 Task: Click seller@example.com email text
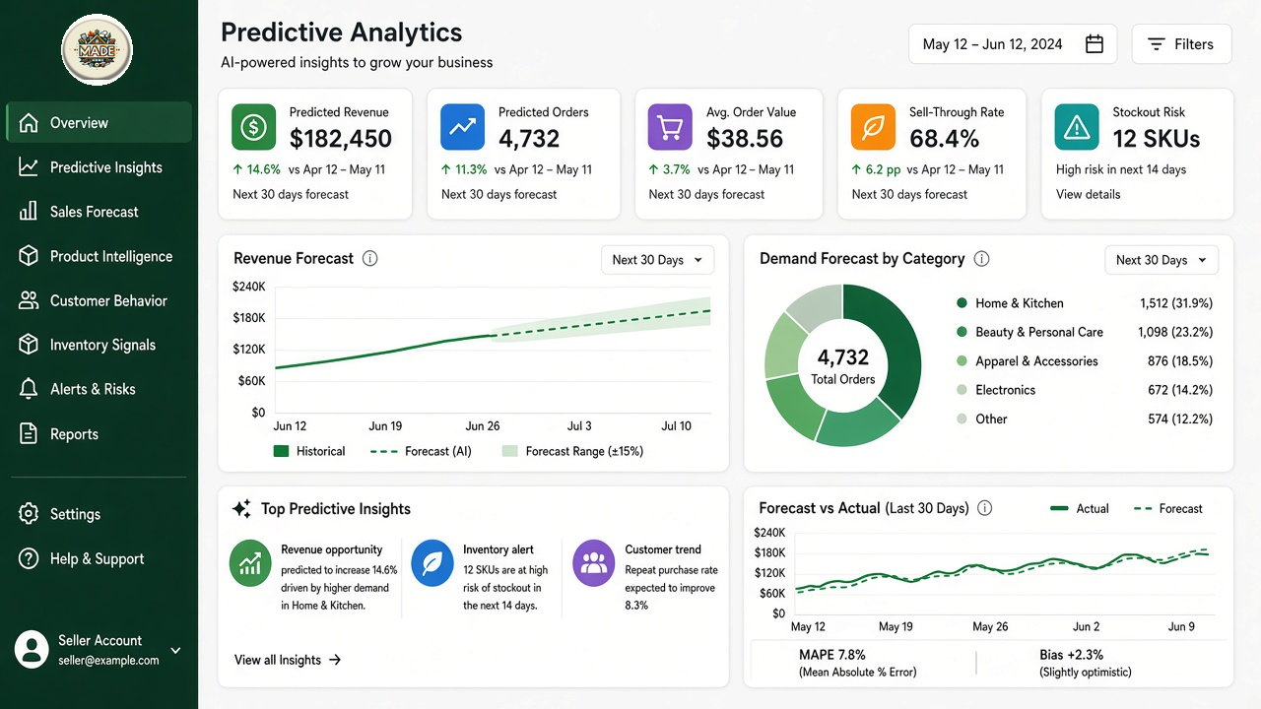point(108,661)
